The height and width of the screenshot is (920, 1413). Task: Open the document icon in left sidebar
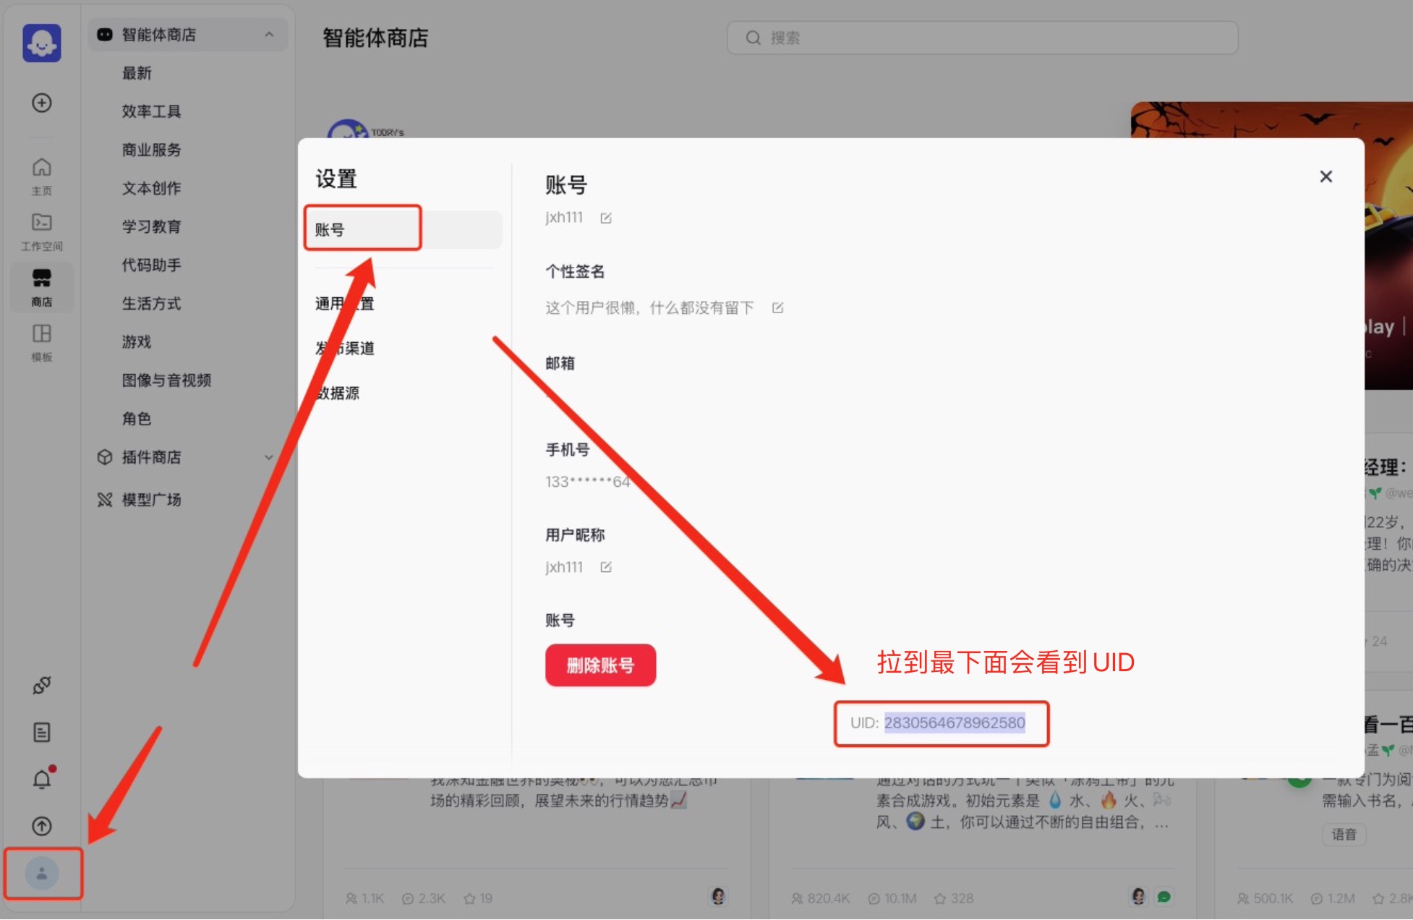point(42,732)
